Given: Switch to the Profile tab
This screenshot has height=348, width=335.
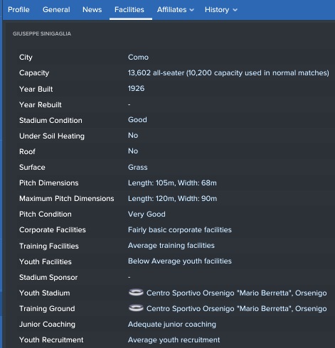Looking at the screenshot, I should (x=18, y=10).
